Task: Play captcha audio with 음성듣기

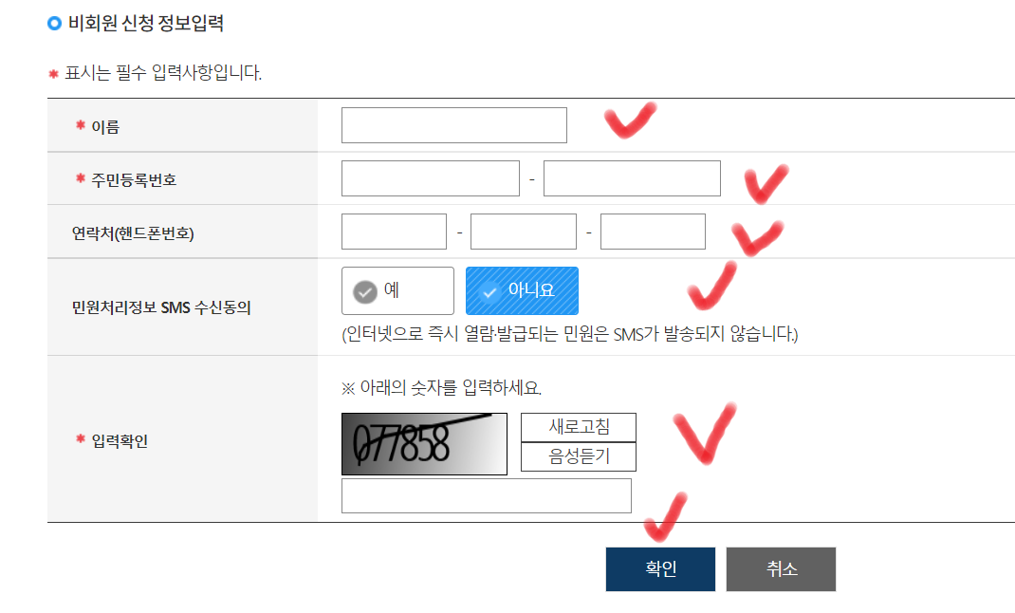Action: [x=579, y=457]
